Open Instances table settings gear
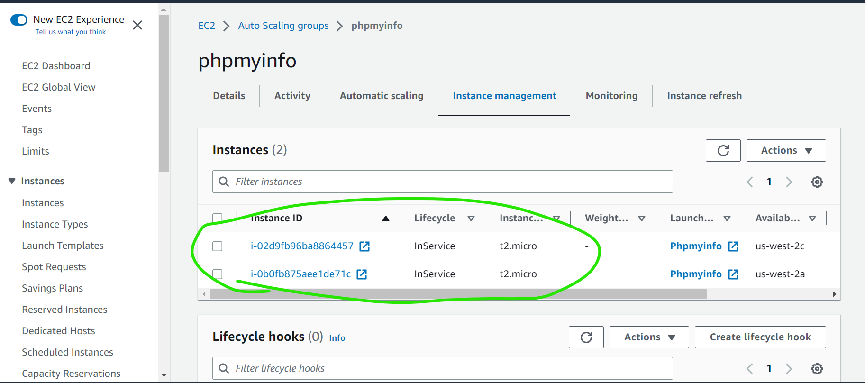 817,182
